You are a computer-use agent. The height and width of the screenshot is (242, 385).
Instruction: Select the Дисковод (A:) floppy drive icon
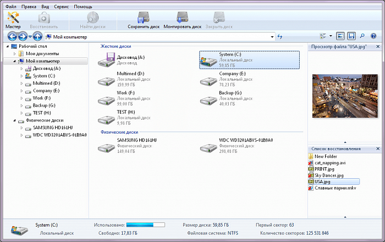point(107,59)
